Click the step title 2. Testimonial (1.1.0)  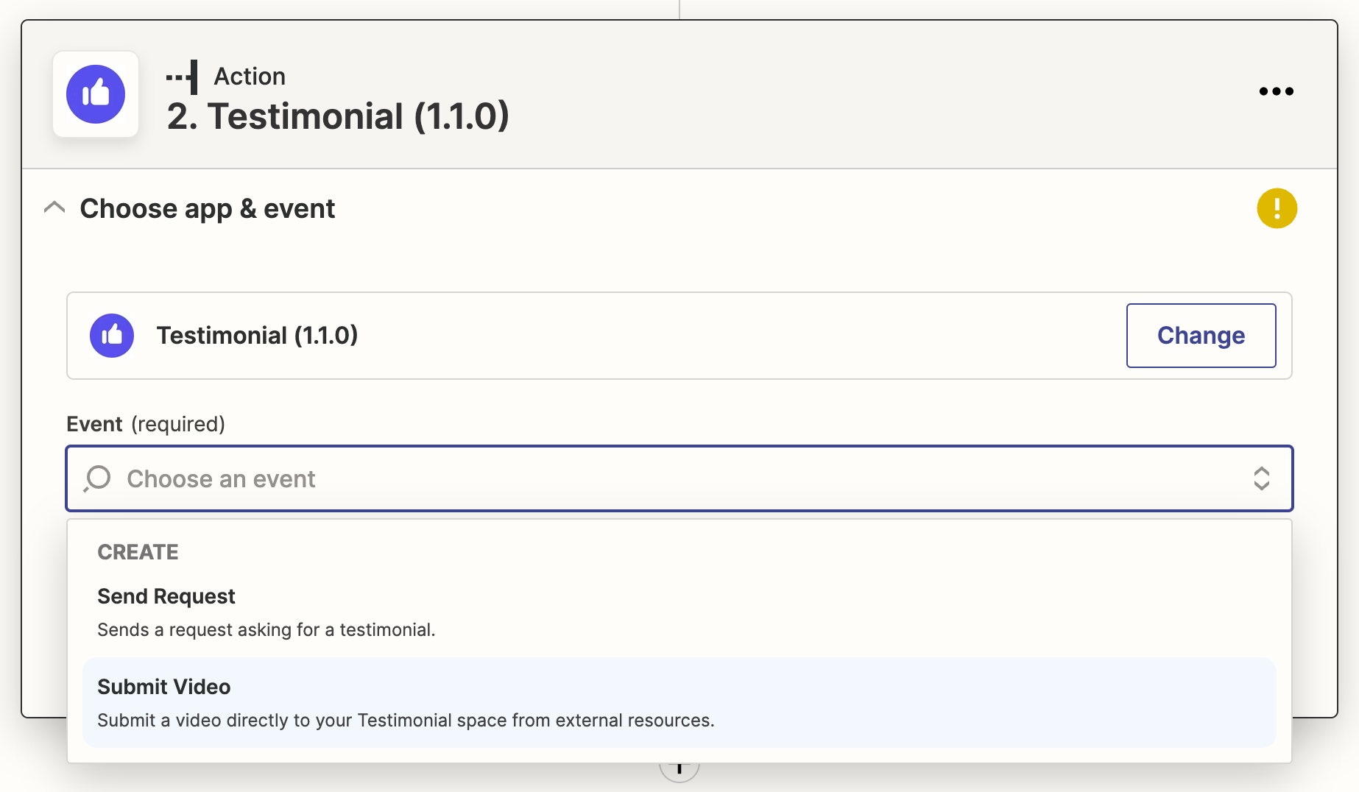(x=338, y=116)
